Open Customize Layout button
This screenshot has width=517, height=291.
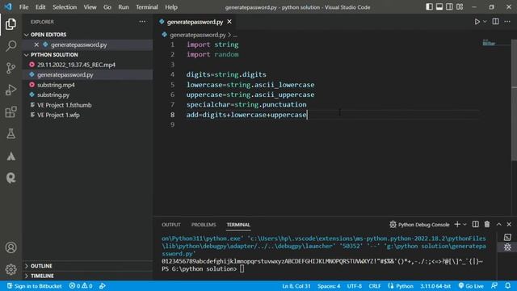460,7
